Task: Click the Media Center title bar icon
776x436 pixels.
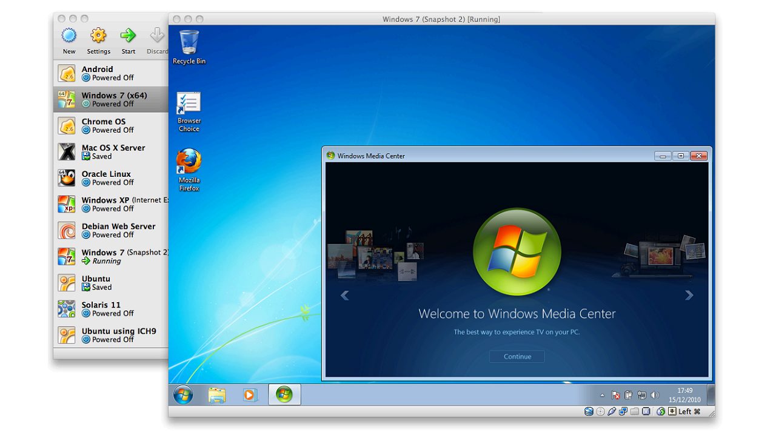Action: [330, 156]
